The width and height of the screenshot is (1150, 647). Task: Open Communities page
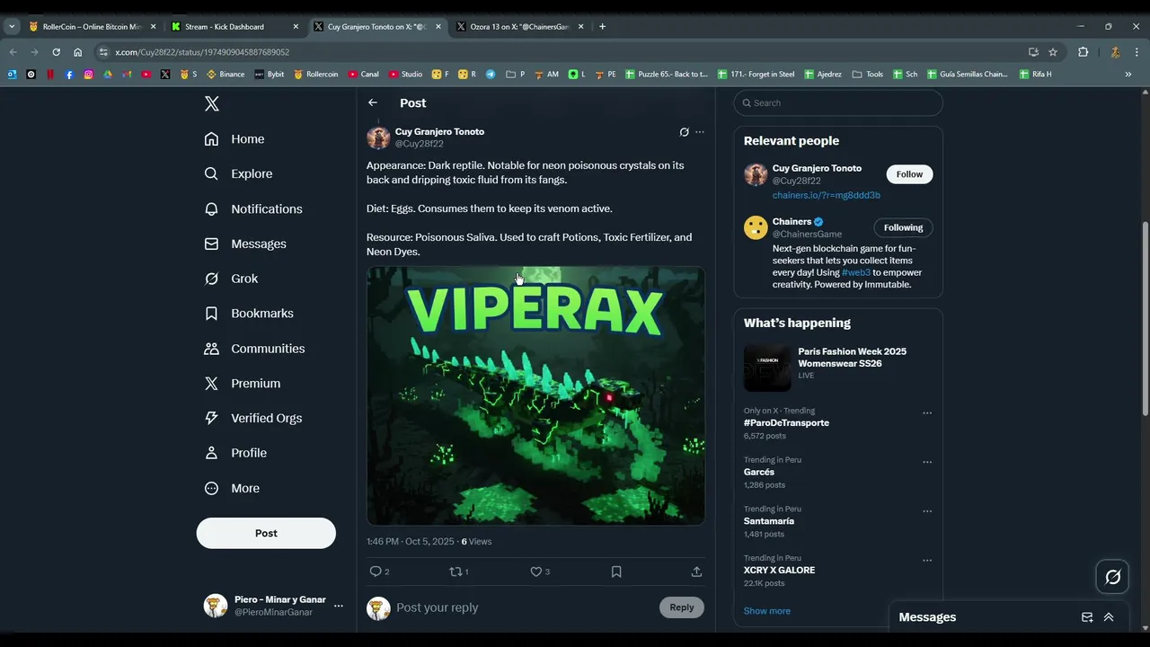(x=254, y=349)
